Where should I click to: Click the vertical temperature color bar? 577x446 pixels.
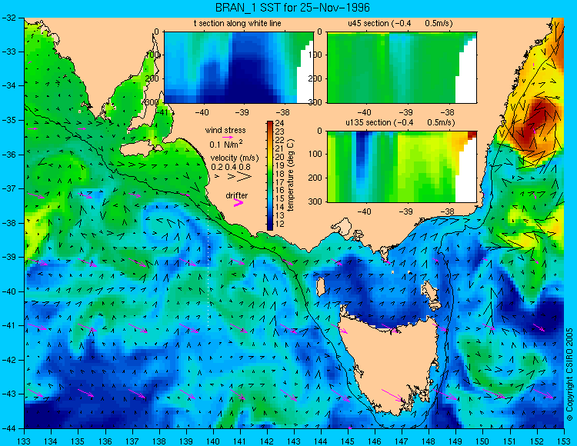click(x=270, y=176)
